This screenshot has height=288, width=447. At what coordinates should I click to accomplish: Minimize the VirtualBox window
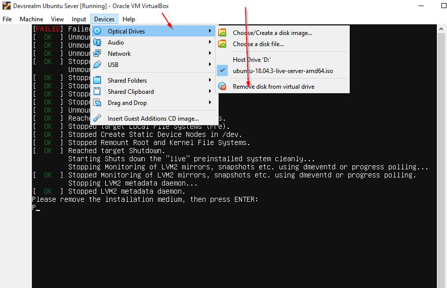421,6
